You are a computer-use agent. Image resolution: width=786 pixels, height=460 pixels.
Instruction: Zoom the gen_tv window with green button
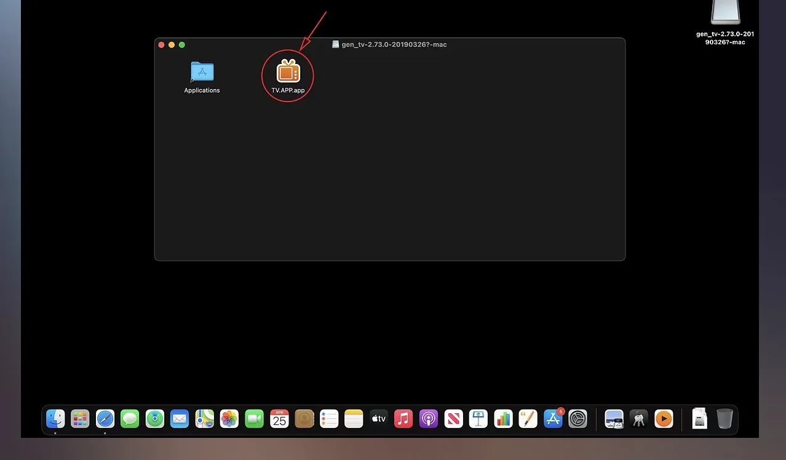click(182, 45)
